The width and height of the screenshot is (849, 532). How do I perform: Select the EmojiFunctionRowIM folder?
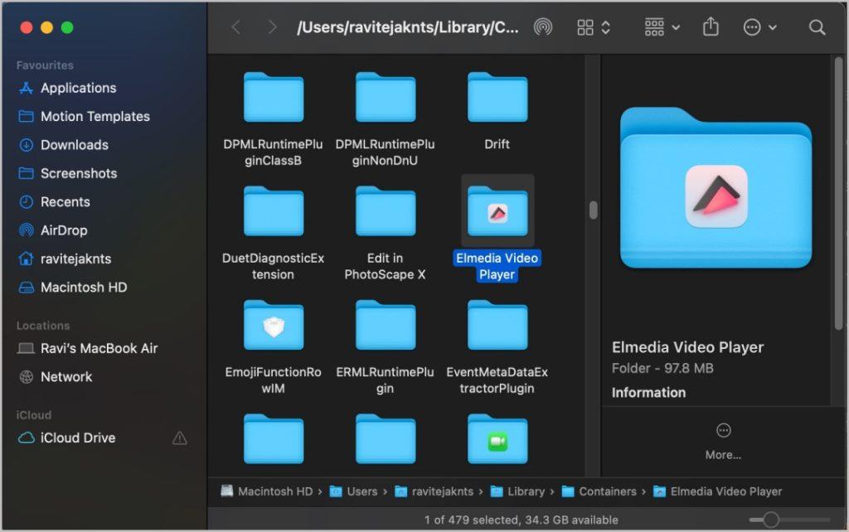pyautogui.click(x=274, y=326)
